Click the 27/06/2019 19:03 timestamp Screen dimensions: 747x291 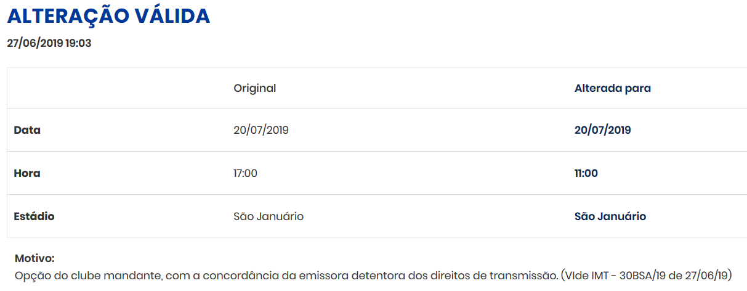tap(49, 43)
